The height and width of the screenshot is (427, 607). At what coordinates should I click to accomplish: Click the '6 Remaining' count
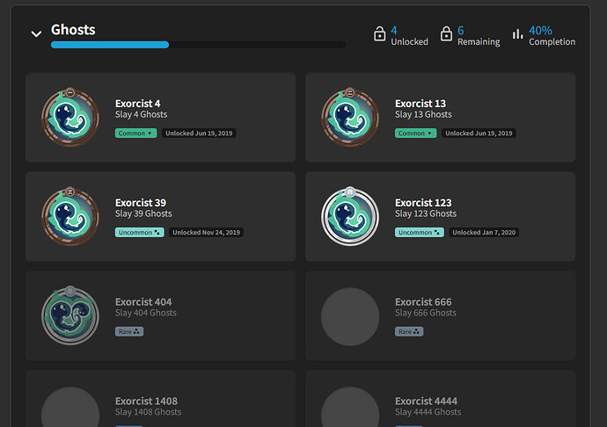[479, 35]
